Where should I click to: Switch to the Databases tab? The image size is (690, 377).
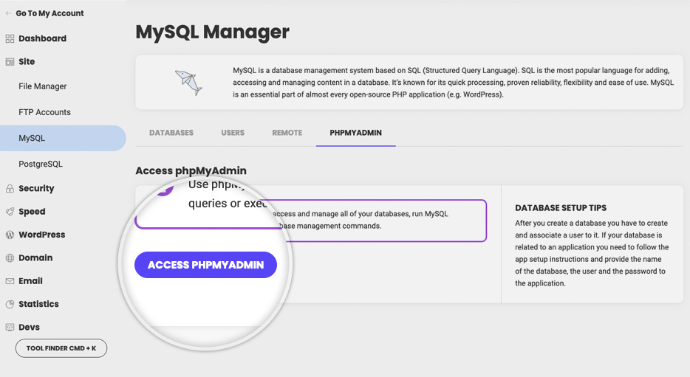click(171, 133)
